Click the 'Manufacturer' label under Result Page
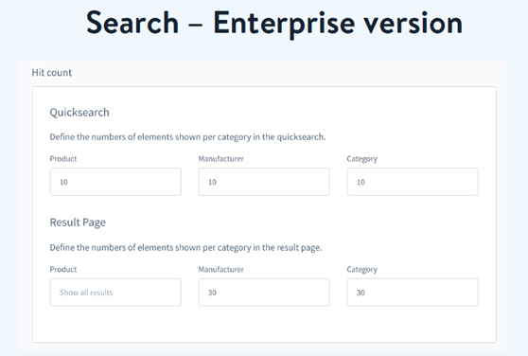This screenshot has width=528, height=356. (x=220, y=269)
